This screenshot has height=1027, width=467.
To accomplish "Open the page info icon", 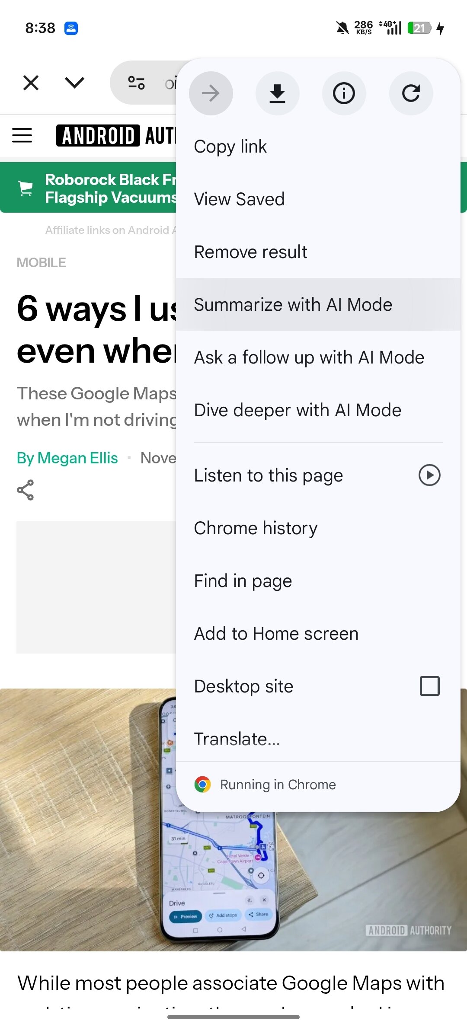I will [344, 93].
